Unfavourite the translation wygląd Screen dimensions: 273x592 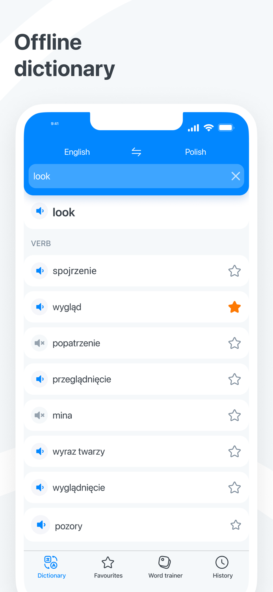click(234, 307)
